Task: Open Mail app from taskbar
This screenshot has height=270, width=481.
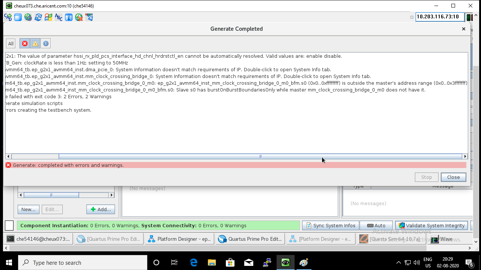Action: 249,262
